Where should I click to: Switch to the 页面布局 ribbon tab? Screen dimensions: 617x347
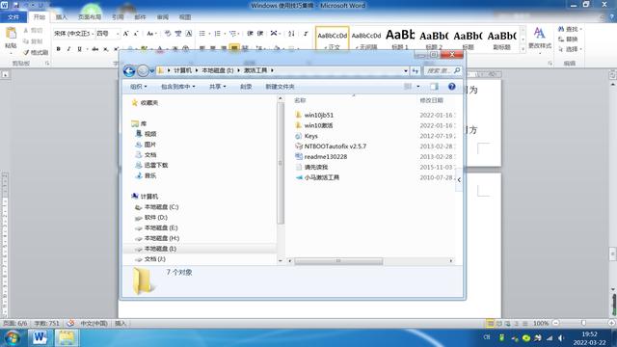tap(90, 17)
